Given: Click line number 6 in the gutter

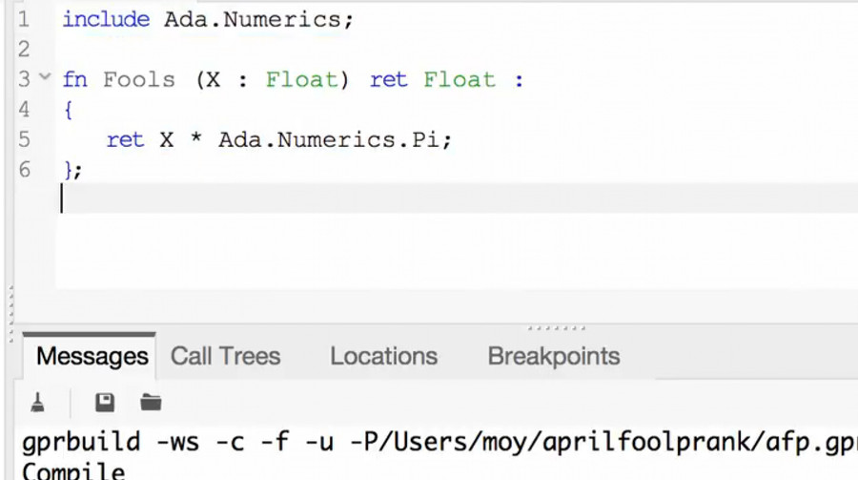Looking at the screenshot, I should click(24, 169).
